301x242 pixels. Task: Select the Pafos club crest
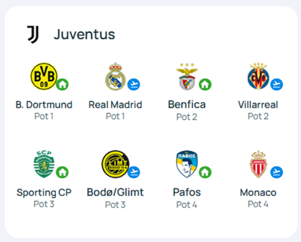187,164
